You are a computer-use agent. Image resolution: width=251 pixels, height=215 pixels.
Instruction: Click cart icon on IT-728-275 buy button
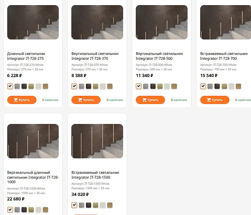tap(16, 100)
